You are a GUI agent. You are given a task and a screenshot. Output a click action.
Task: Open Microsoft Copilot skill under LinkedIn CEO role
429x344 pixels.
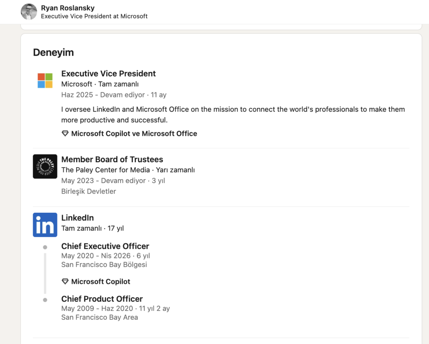pos(101,282)
